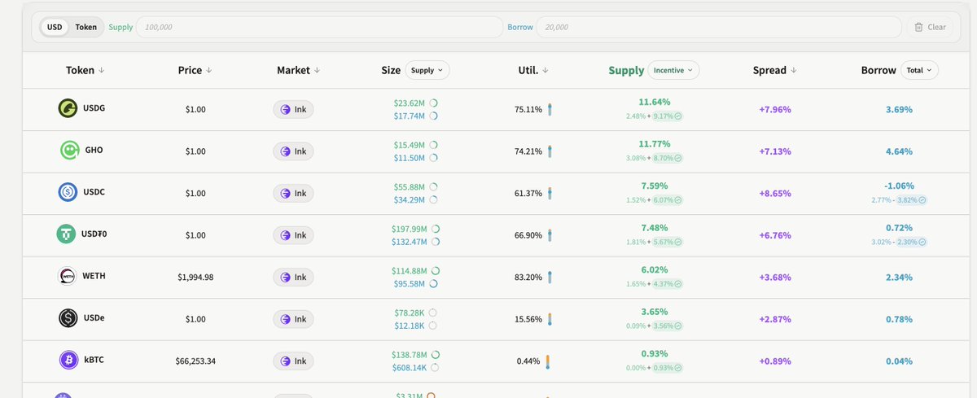The image size is (977, 398).
Task: Click supply cap ring next to $197.99M
Action: (x=436, y=229)
